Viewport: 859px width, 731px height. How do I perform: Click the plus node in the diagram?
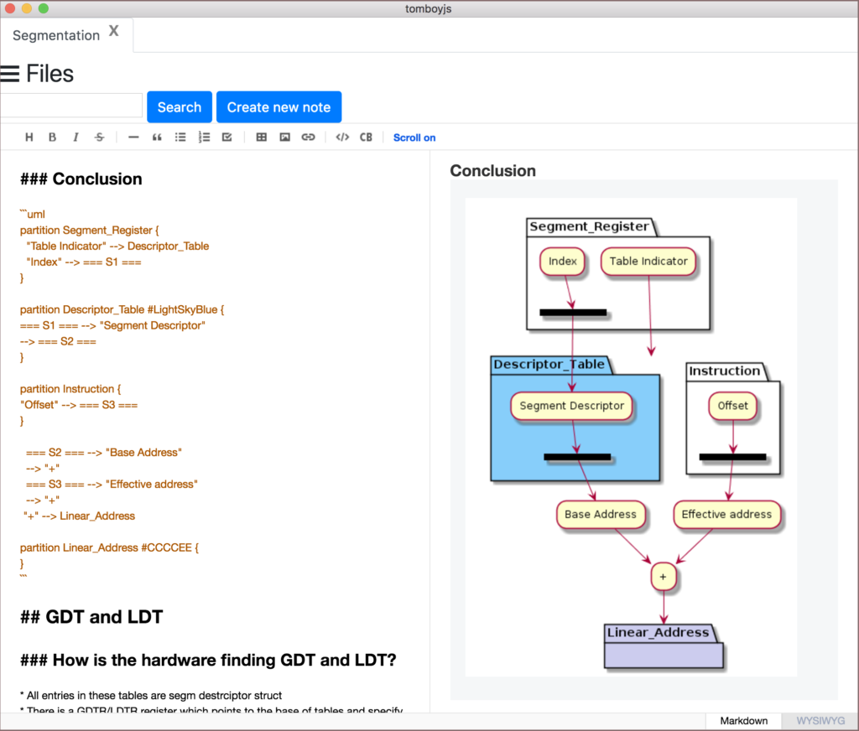coord(663,577)
